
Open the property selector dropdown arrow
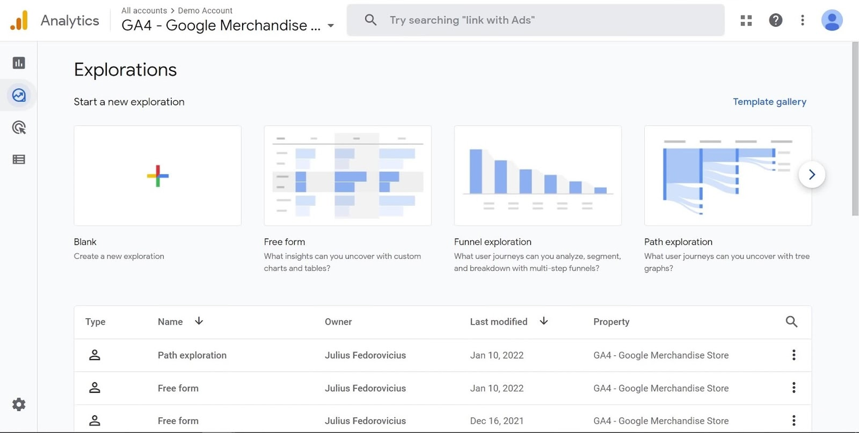(331, 26)
